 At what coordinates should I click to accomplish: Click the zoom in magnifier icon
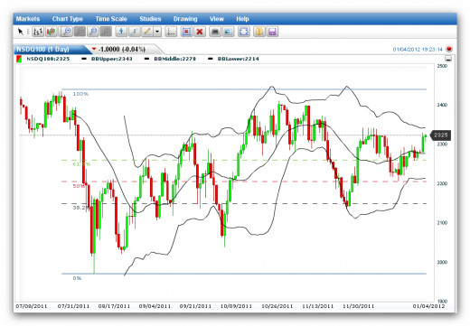click(x=67, y=32)
